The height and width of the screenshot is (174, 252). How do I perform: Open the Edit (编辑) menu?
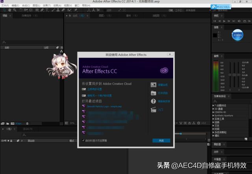(x=15, y=6)
